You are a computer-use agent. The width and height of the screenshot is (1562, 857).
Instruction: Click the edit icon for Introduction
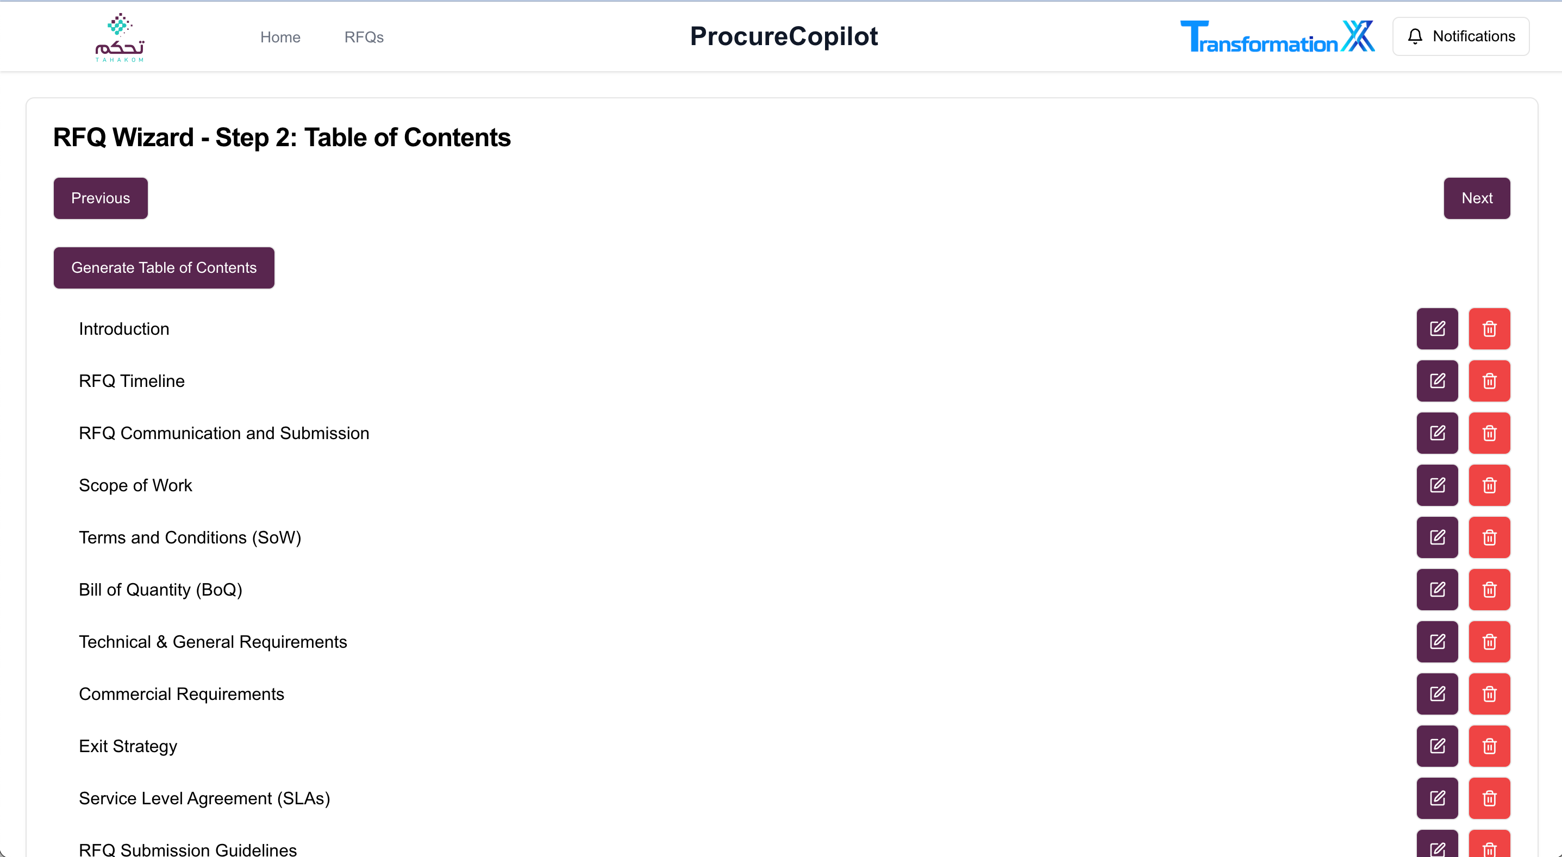pyautogui.click(x=1438, y=329)
